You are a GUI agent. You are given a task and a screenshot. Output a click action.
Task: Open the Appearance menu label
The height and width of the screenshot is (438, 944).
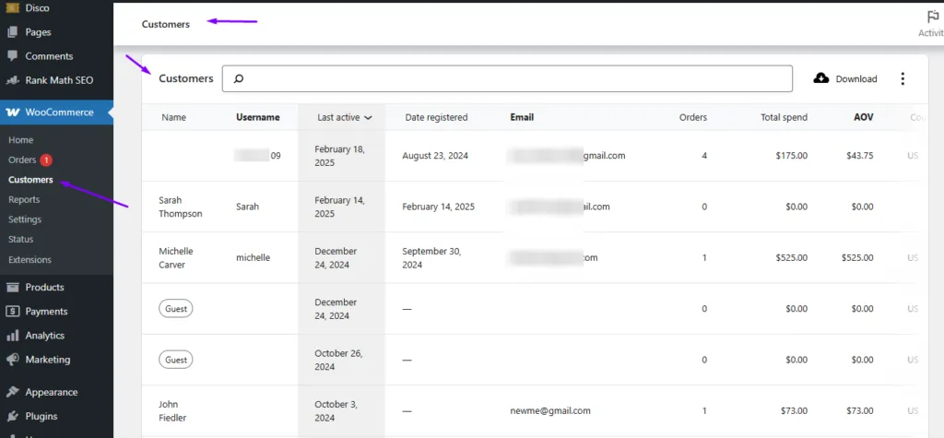(52, 392)
